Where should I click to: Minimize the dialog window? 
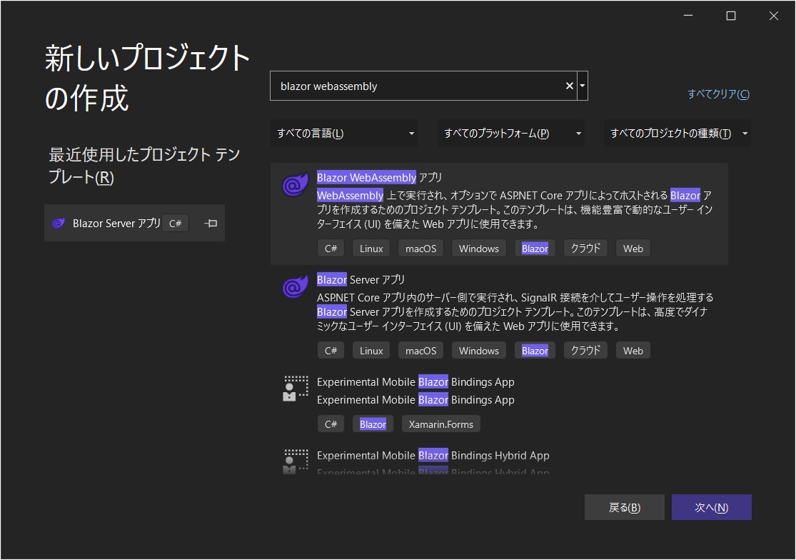click(688, 16)
